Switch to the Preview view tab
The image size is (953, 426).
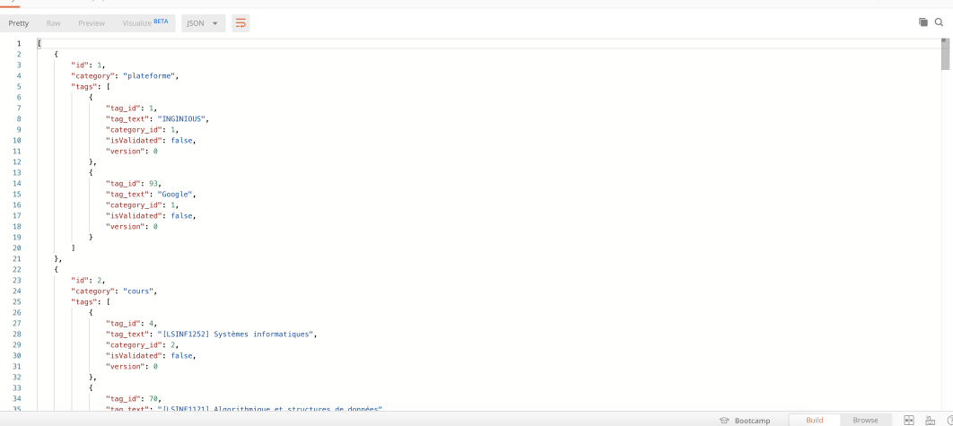coord(92,23)
